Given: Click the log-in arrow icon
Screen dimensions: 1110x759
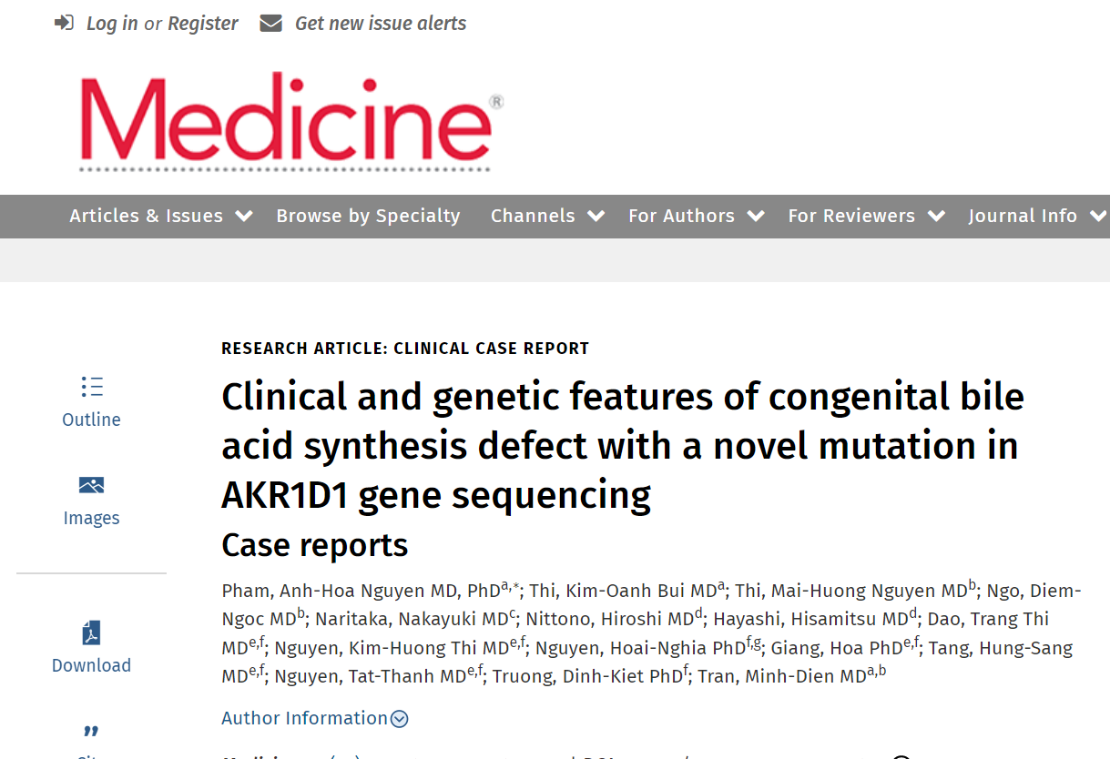Looking at the screenshot, I should pyautogui.click(x=64, y=22).
